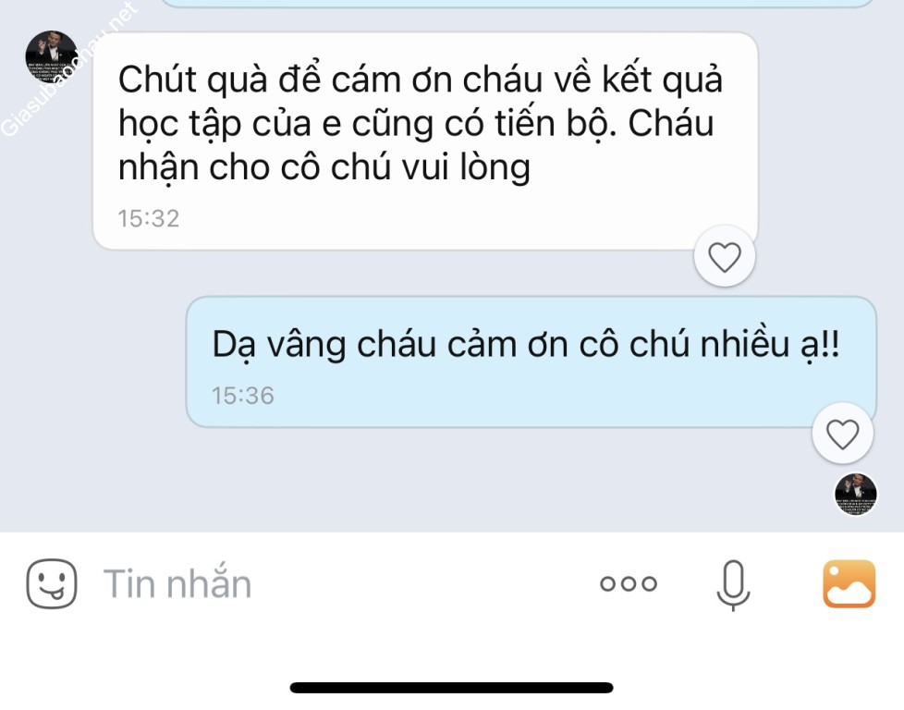Select the 'Dạ vâng cháu cảm ơn' bubble
The height and width of the screenshot is (710, 904).
tap(531, 362)
